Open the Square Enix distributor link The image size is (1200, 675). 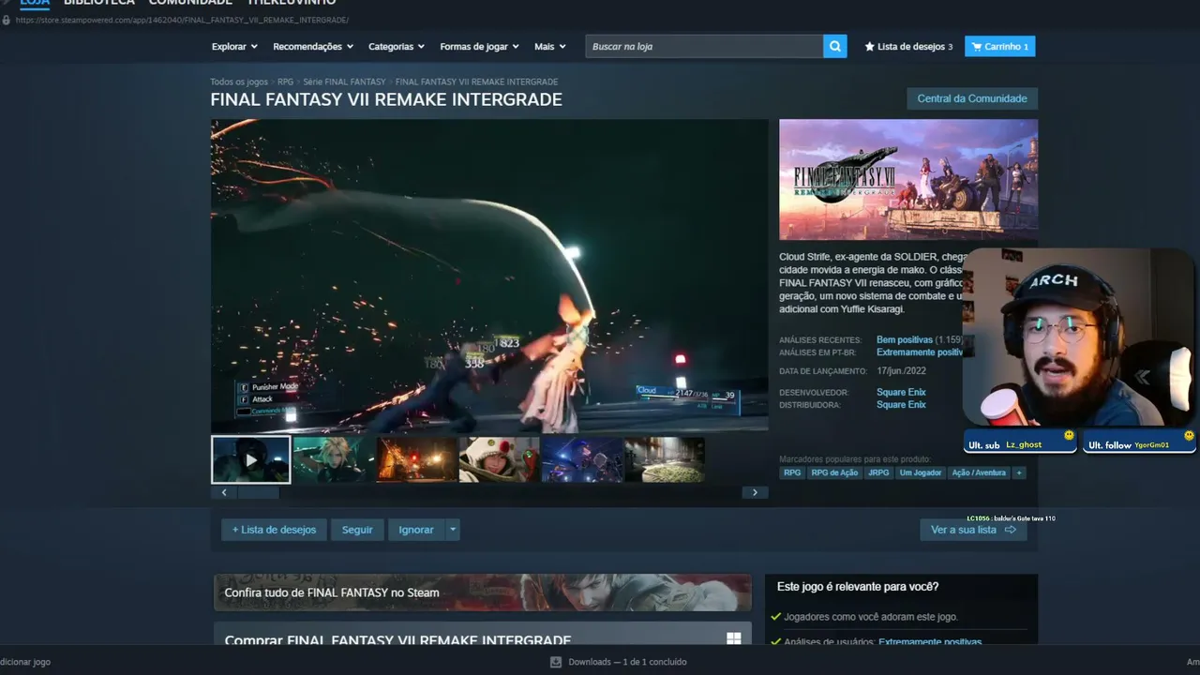(901, 405)
